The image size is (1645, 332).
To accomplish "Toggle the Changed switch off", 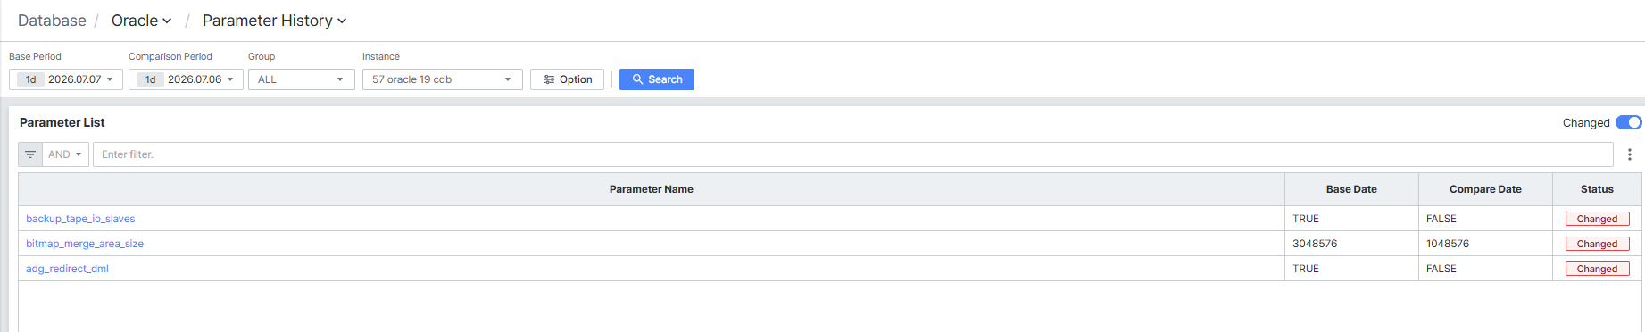I will coord(1628,122).
